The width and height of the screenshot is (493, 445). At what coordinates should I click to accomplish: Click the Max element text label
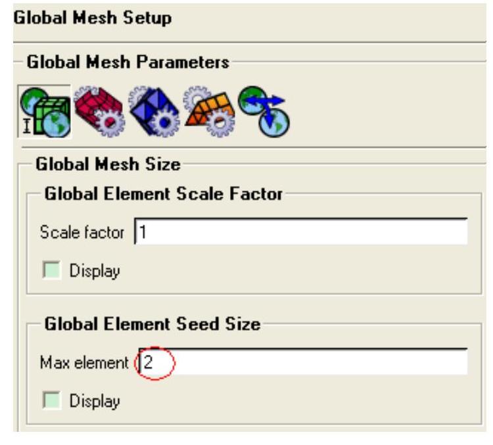(x=84, y=363)
